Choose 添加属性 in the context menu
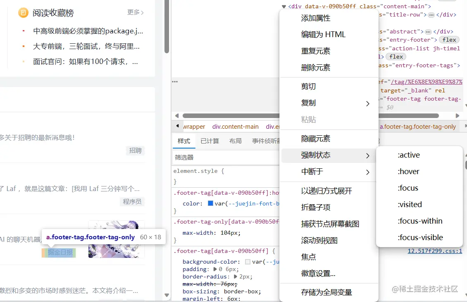Image resolution: width=467 pixels, height=302 pixels. [x=316, y=18]
